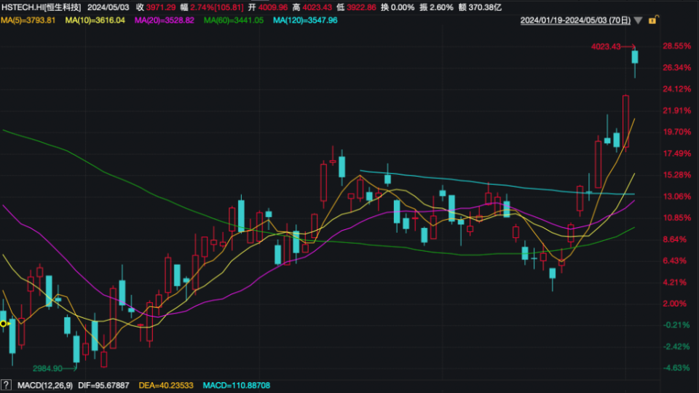Click the MACD(12,26,9) indicator title
This screenshot has height=393, width=699.
(x=44, y=386)
